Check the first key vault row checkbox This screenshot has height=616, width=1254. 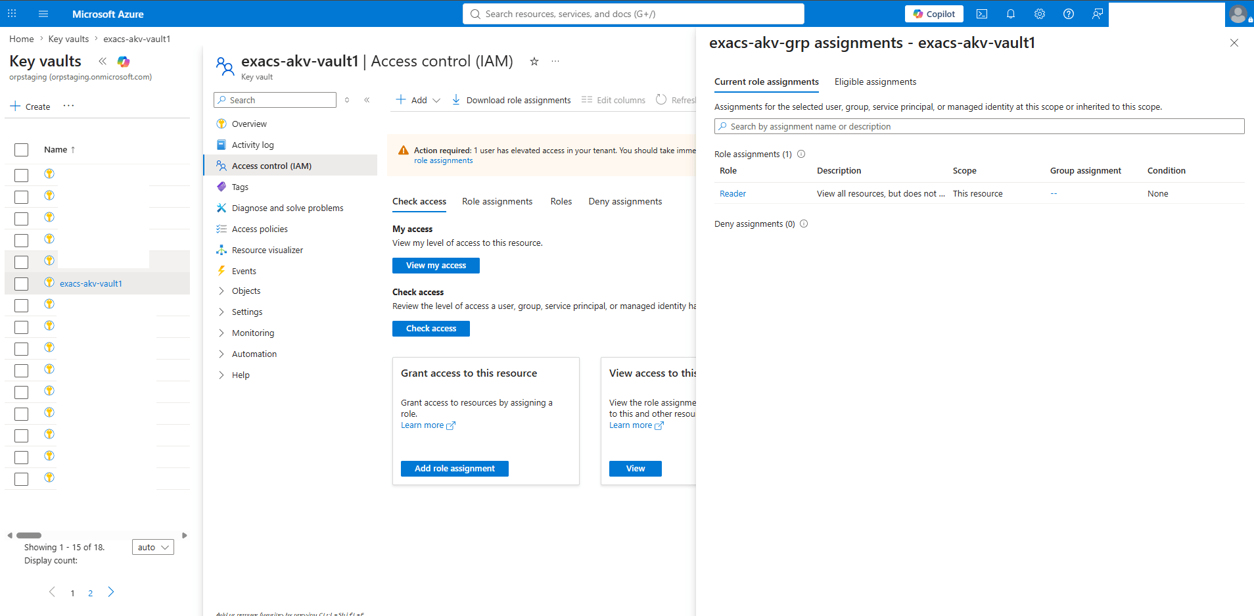pos(22,176)
